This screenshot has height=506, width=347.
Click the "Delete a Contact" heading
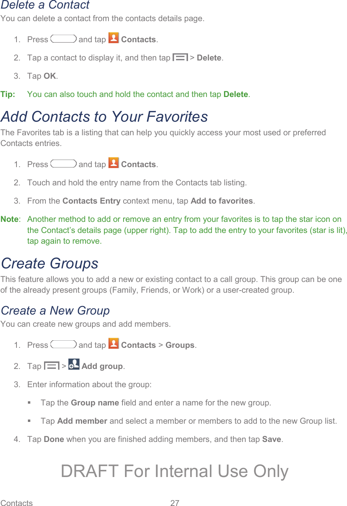[x=45, y=5]
